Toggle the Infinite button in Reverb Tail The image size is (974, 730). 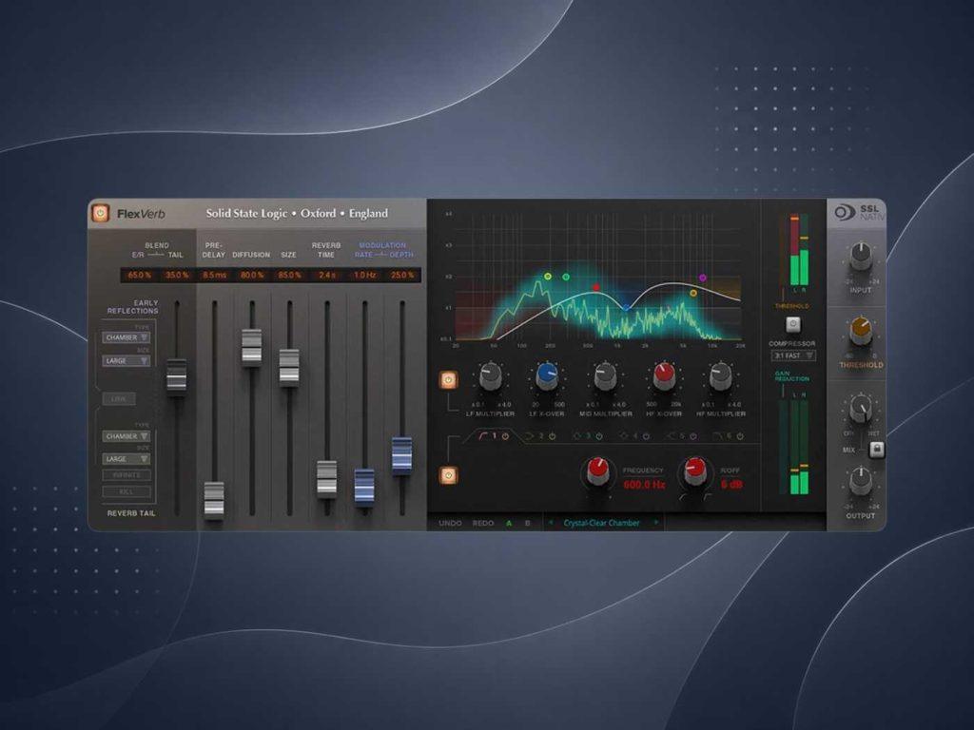coord(127,475)
